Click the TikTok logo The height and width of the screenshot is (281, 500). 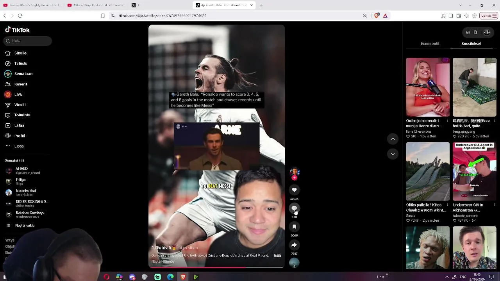(17, 30)
